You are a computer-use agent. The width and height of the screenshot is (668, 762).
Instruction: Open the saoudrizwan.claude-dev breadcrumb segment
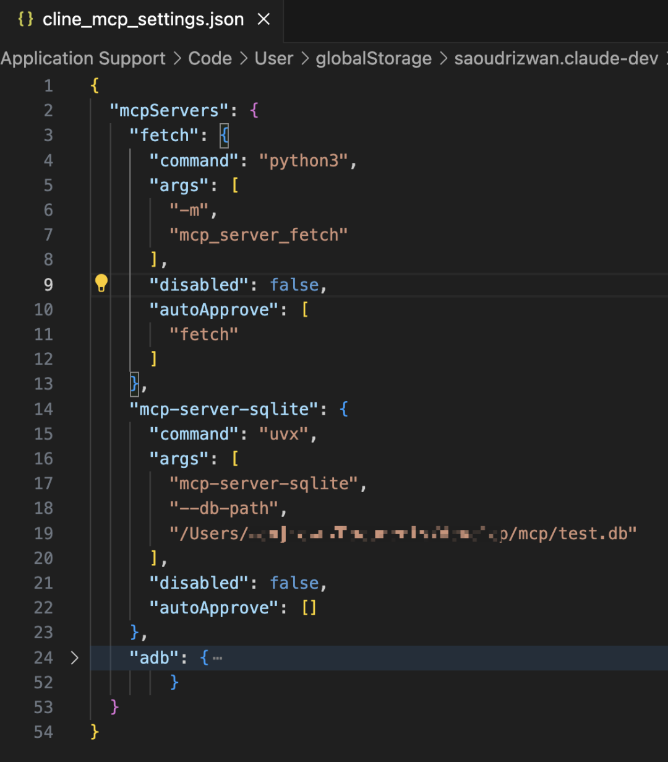point(556,59)
